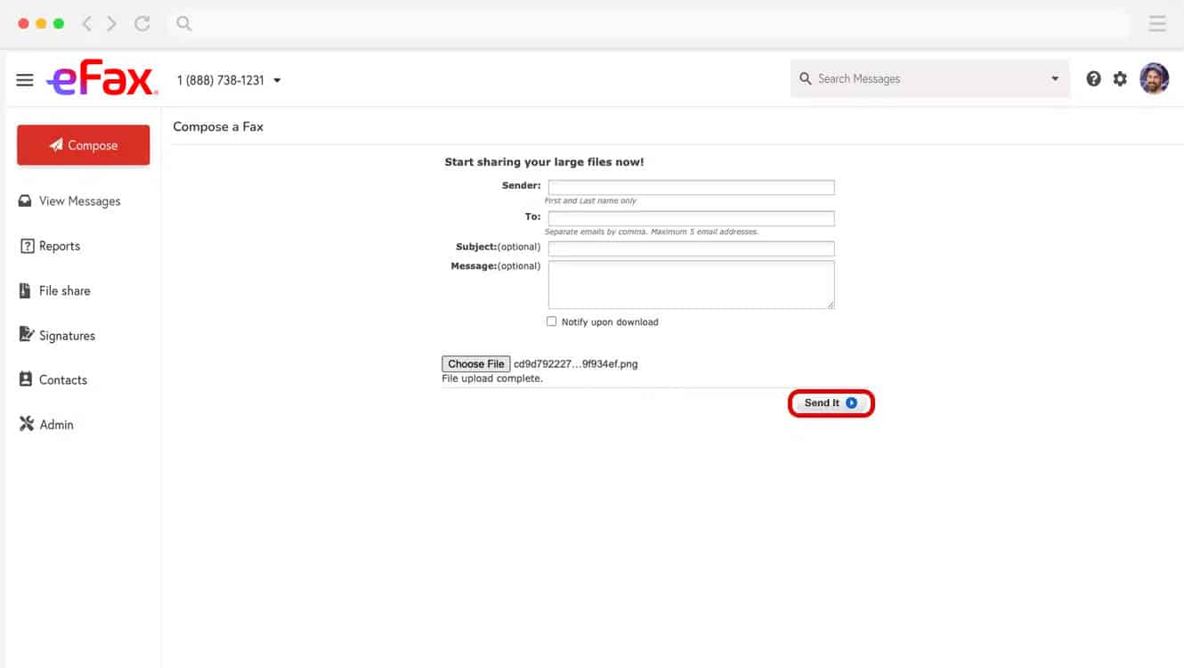
Task: Select the View Messages inbox icon
Action: click(x=26, y=200)
